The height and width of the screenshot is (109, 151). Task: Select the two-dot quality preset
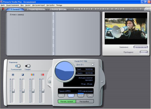tap(71, 95)
